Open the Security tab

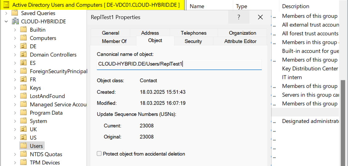click(x=193, y=41)
